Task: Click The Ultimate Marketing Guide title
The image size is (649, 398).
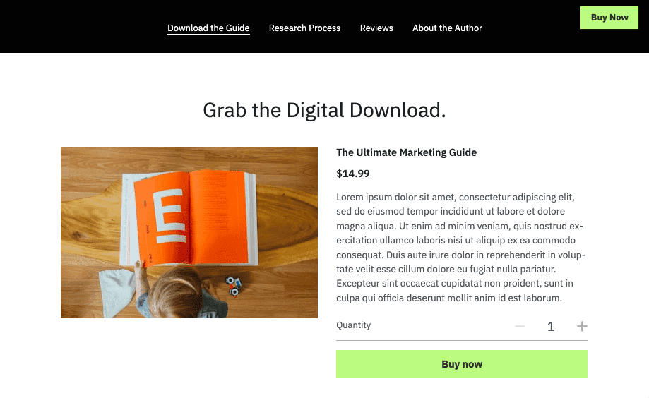Action: 407,152
